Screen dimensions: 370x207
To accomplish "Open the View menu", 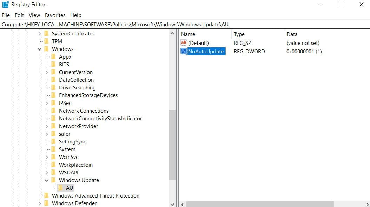I will tap(34, 15).
